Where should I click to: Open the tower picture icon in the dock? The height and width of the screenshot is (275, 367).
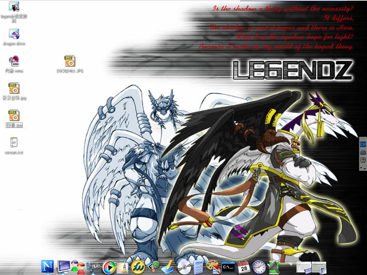pos(123,268)
